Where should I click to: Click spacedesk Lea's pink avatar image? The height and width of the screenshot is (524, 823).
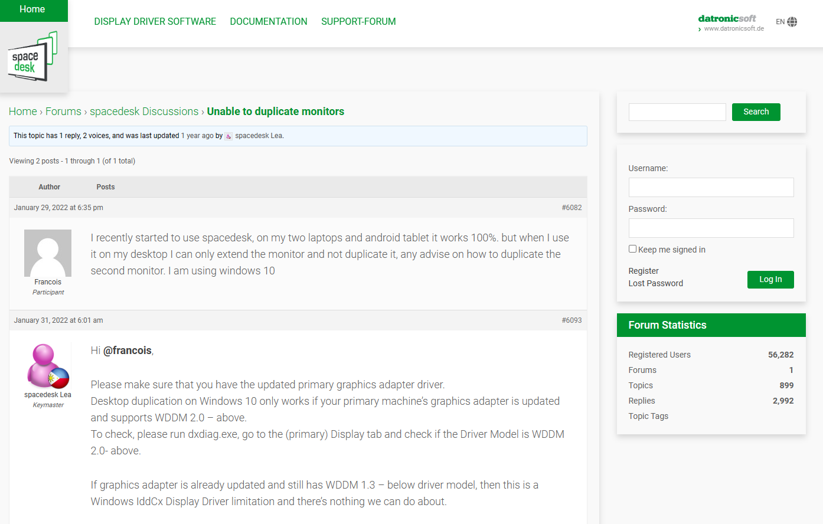click(x=48, y=366)
